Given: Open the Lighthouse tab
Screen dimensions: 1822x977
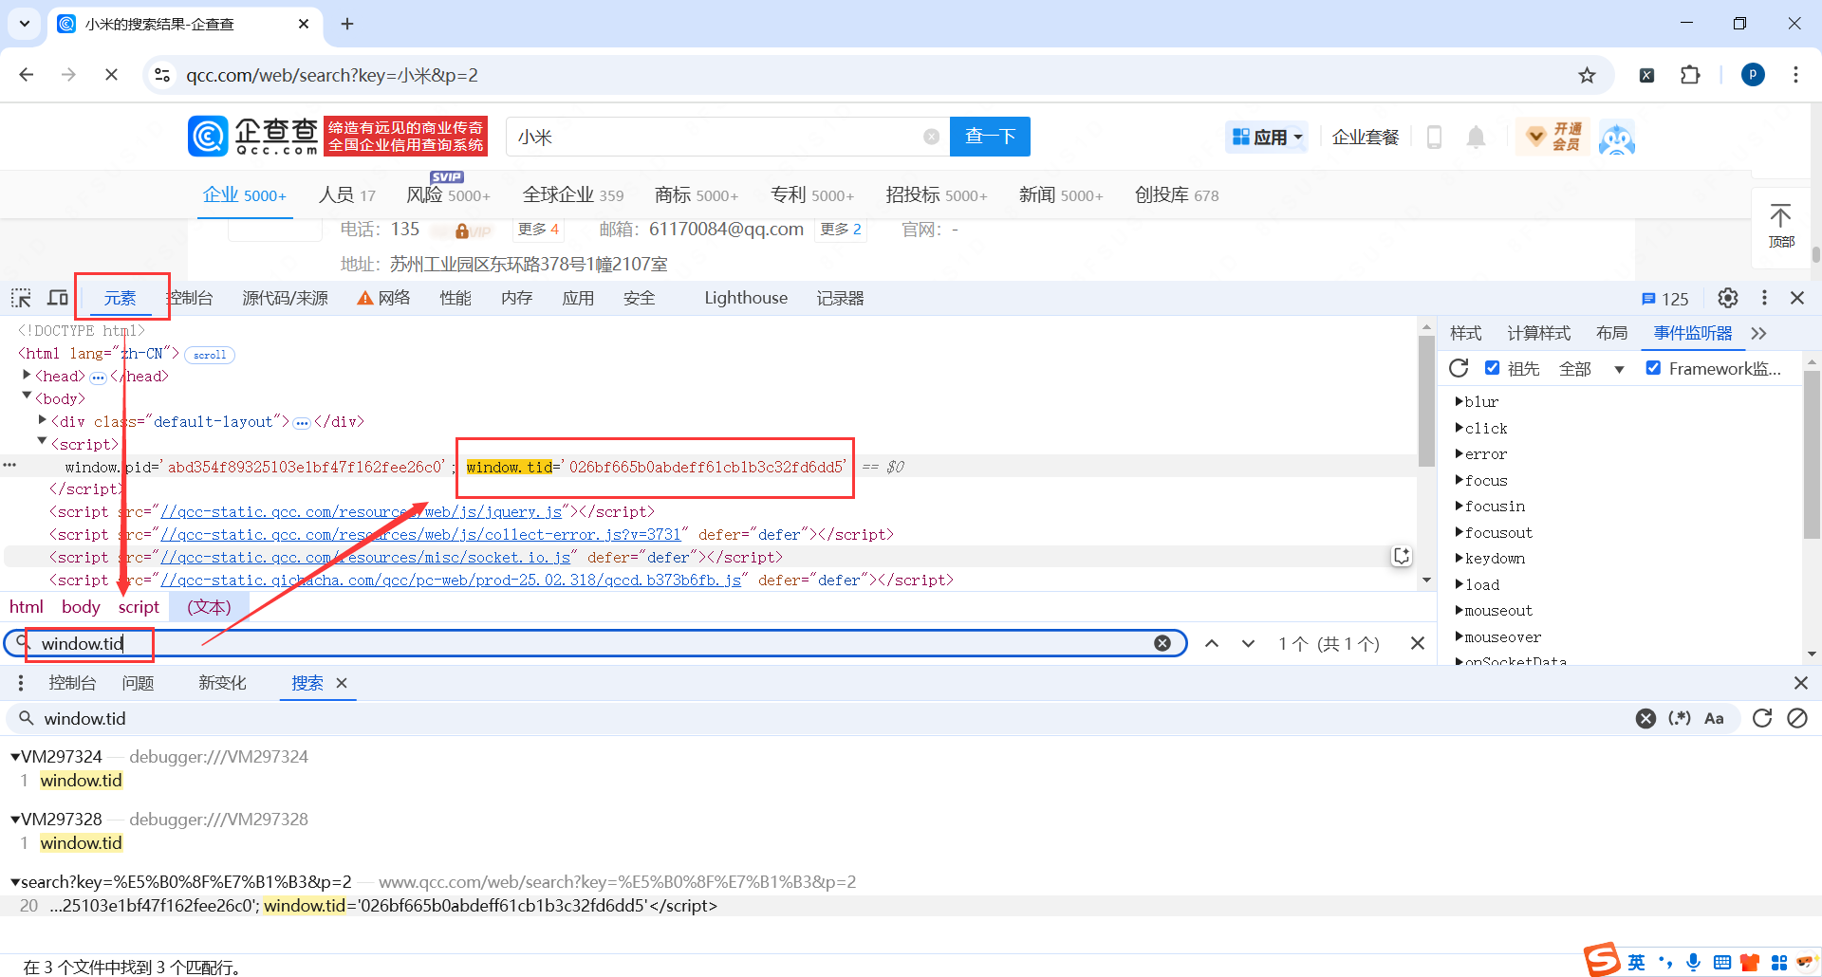Looking at the screenshot, I should coord(746,298).
